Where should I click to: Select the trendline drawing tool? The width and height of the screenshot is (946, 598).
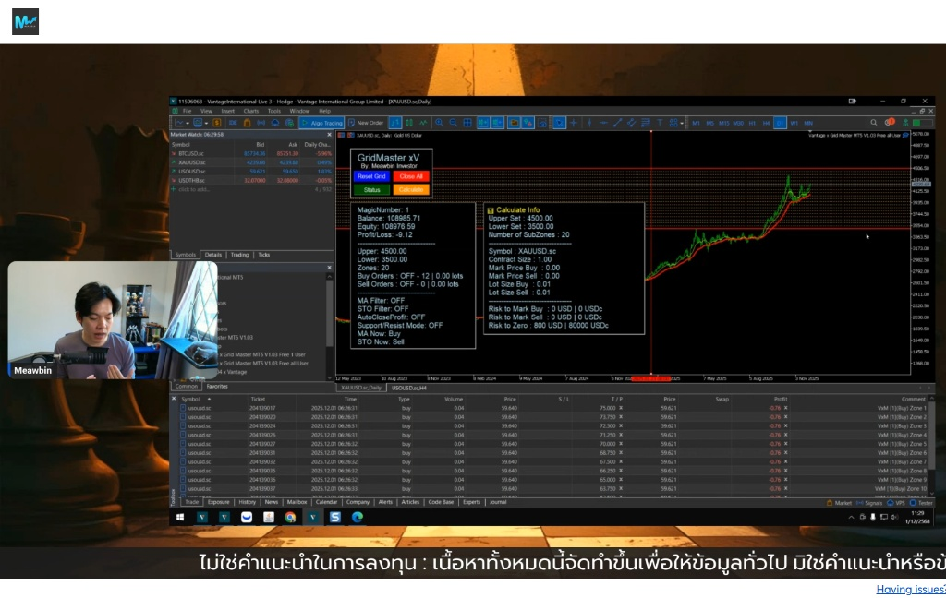point(618,123)
